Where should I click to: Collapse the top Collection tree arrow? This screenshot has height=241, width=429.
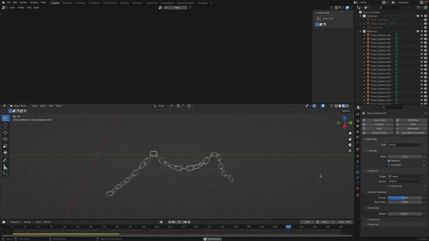[361, 16]
